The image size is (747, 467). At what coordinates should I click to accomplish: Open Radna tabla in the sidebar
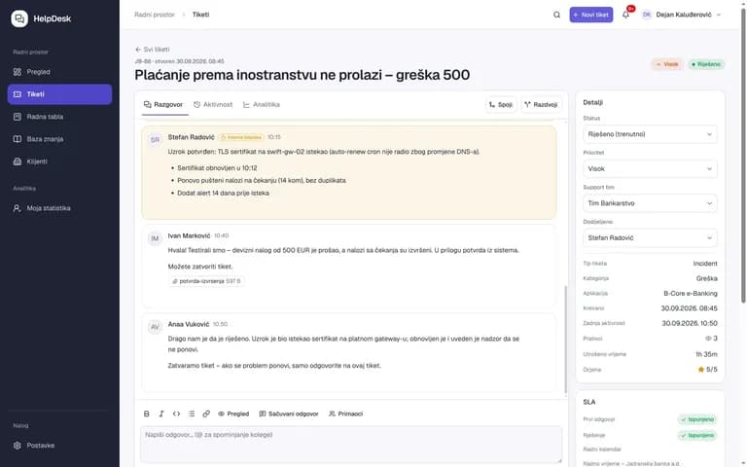pos(59,117)
